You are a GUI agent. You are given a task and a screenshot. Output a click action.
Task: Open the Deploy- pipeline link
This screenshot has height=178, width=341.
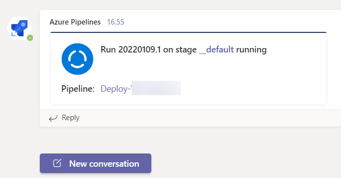pos(116,89)
